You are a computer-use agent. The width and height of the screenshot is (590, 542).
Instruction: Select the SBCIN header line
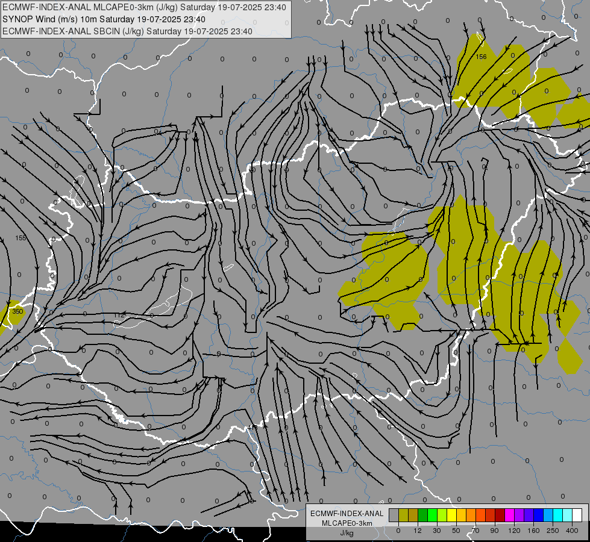pos(127,31)
